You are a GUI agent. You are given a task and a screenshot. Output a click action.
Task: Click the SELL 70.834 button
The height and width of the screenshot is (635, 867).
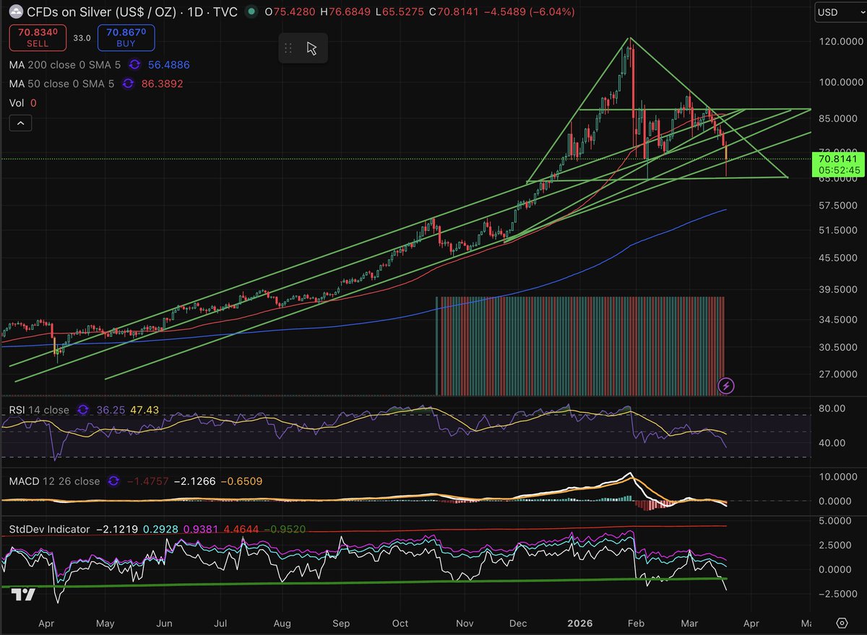(x=38, y=38)
